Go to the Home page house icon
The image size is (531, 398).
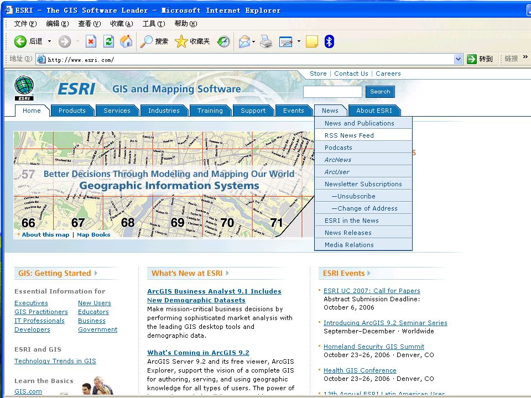(126, 41)
